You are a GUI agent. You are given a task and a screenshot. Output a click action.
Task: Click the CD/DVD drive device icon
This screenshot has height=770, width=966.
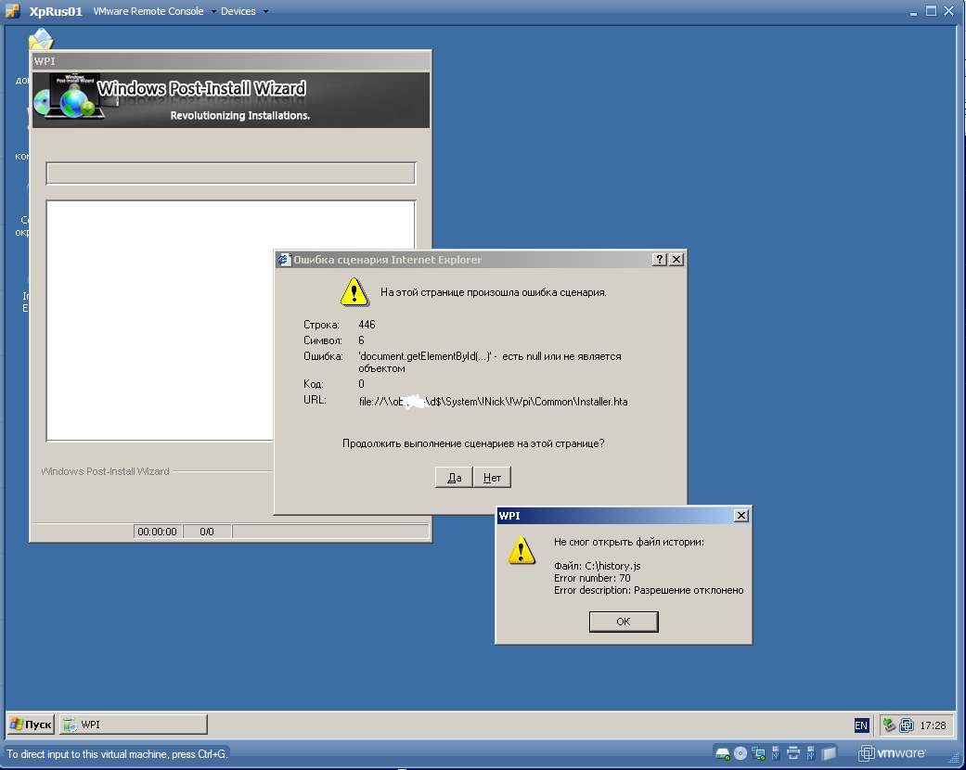click(741, 753)
